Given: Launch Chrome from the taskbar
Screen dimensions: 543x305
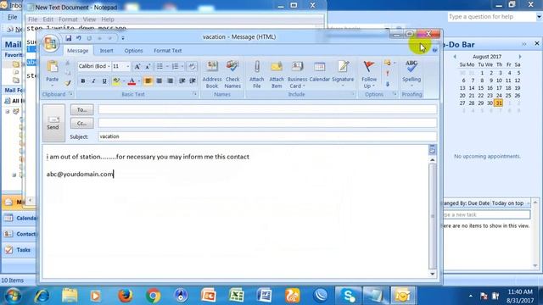Looking at the screenshot, I should point(153,296).
